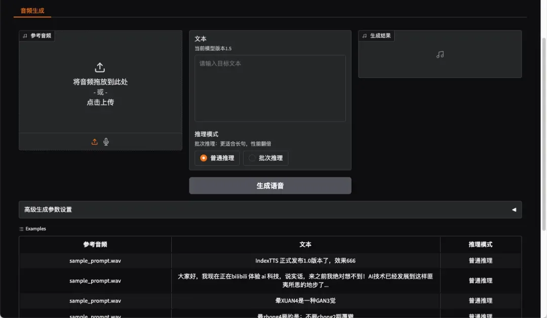
Task: Click the first sample_prompt.wav example
Action: click(x=95, y=261)
